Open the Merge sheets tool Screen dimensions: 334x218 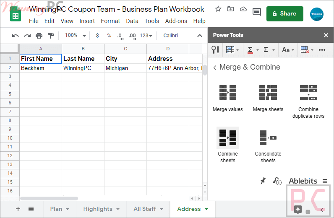[268, 99]
